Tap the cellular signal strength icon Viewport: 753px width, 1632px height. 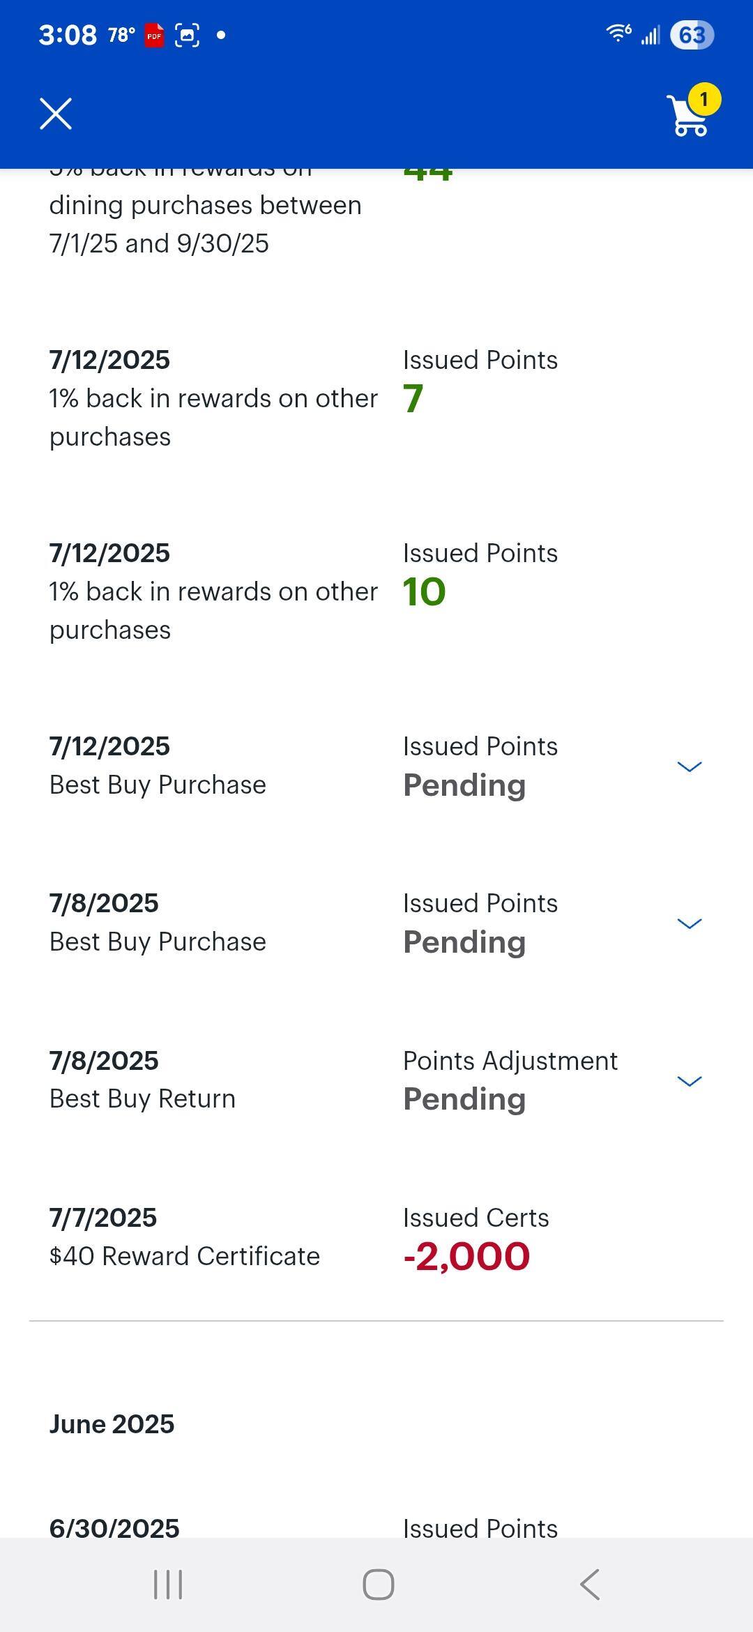[651, 35]
